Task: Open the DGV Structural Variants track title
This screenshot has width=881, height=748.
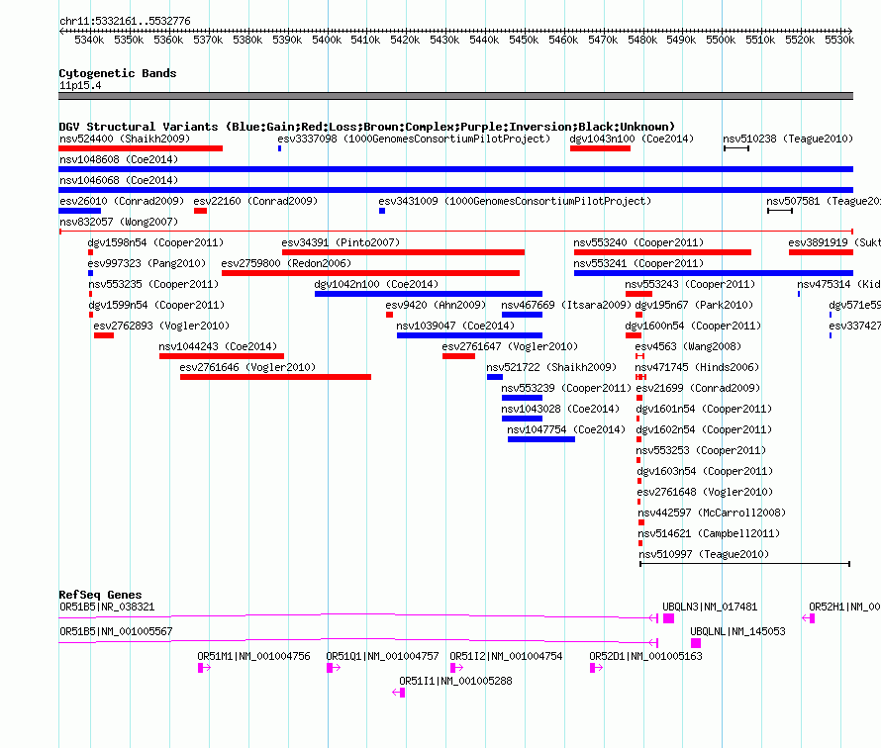Action: coord(366,127)
